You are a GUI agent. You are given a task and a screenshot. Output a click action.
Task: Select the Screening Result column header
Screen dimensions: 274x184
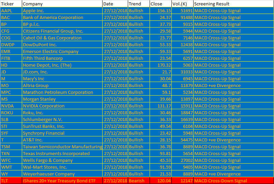coord(234,4)
